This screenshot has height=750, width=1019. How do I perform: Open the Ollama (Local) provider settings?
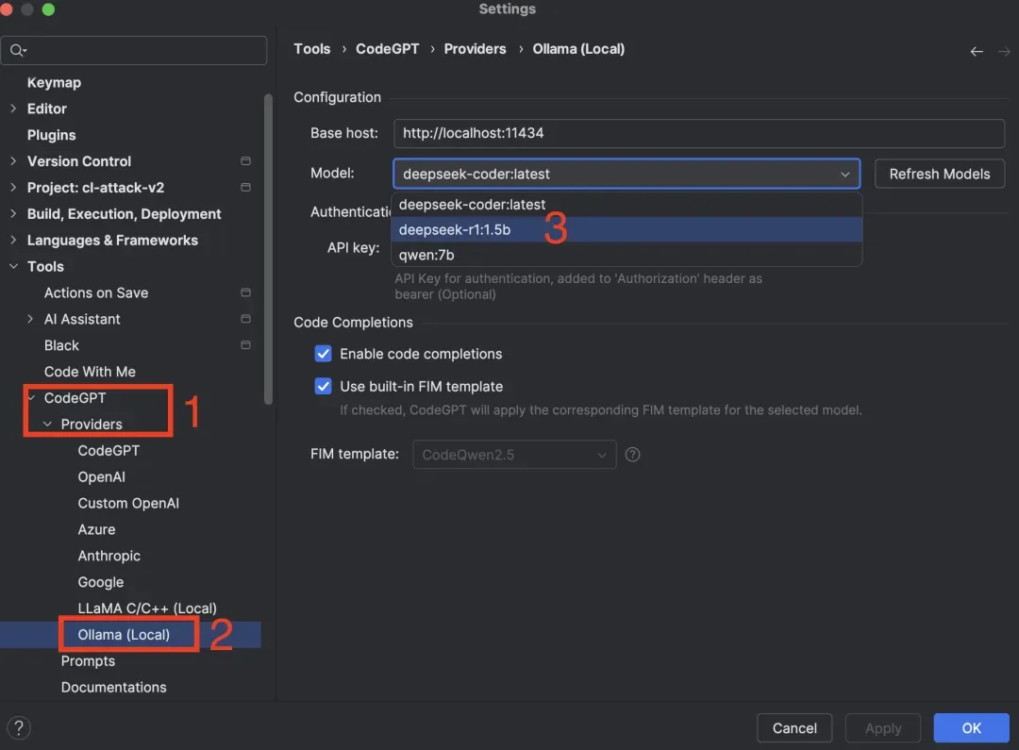[x=124, y=635]
